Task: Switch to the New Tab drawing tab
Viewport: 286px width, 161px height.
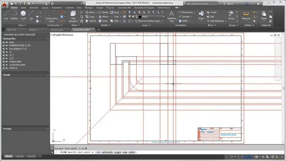Action: click(x=11, y=30)
